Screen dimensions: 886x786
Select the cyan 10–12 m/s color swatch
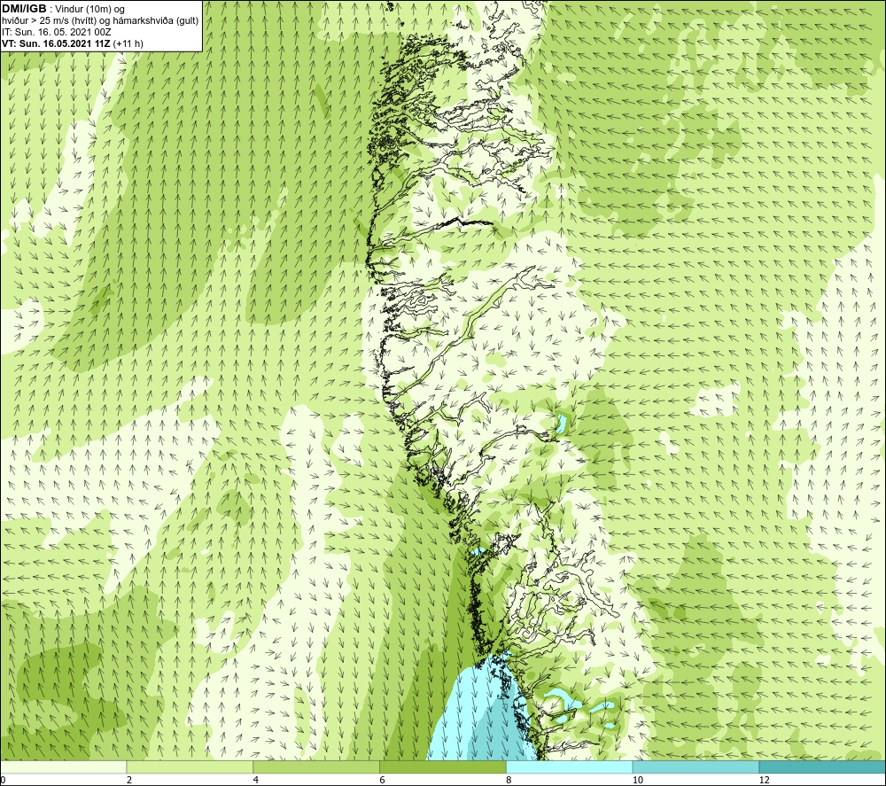click(x=696, y=767)
